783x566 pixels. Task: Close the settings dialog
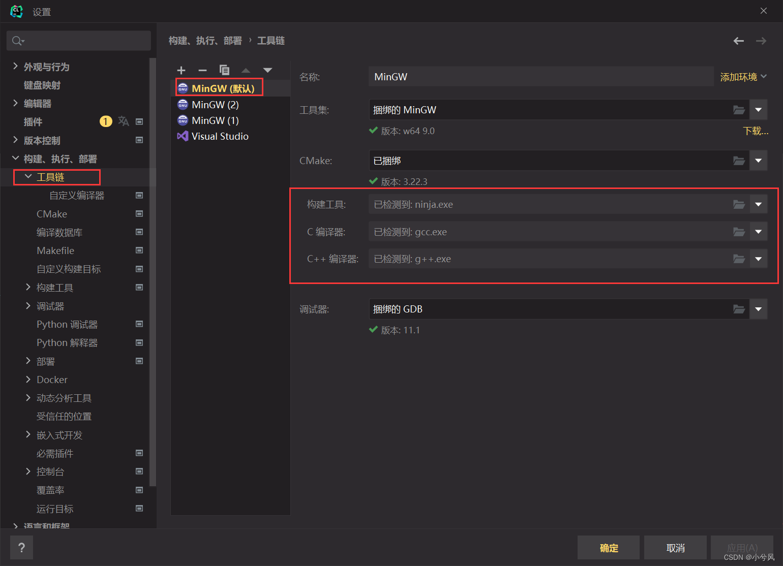click(764, 11)
